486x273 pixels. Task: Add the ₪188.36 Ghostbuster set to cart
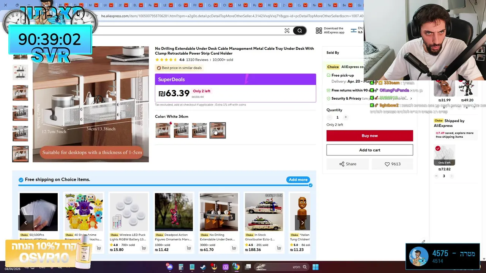pyautogui.click(x=279, y=248)
